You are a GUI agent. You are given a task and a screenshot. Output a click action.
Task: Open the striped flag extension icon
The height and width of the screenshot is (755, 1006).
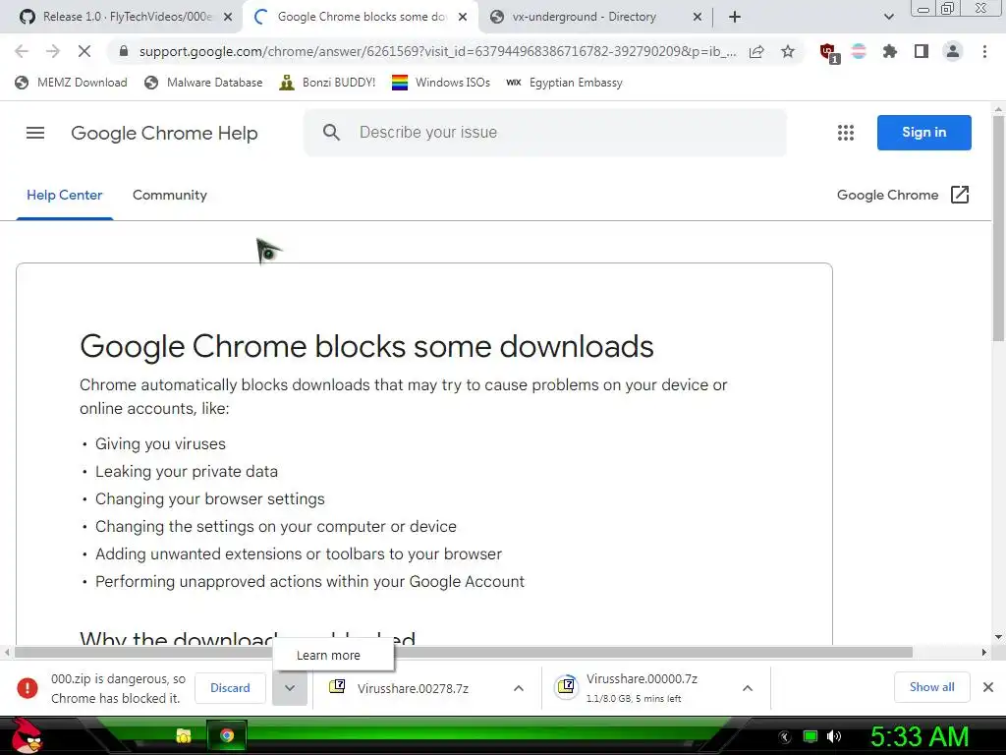(x=859, y=51)
